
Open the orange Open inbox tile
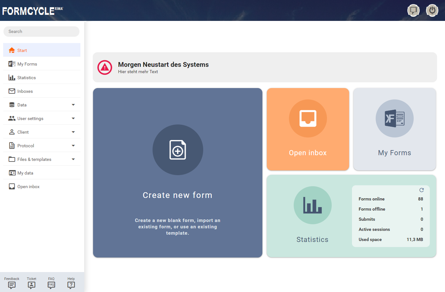[x=308, y=129]
